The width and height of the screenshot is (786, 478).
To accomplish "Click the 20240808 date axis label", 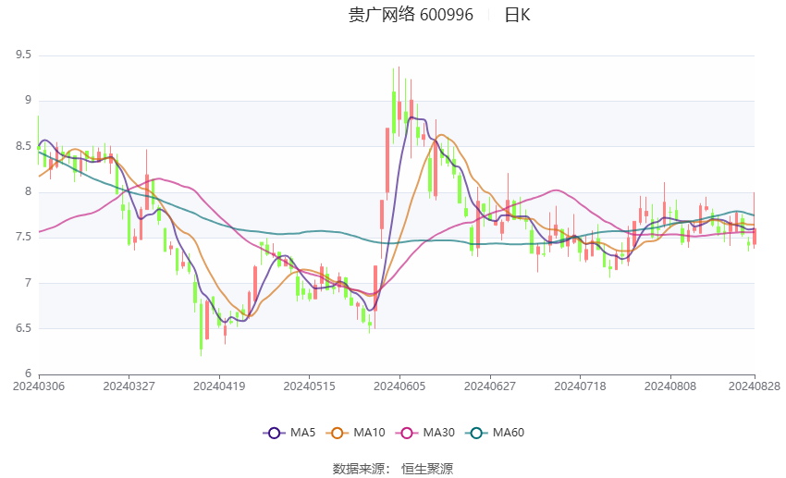I will pos(670,386).
